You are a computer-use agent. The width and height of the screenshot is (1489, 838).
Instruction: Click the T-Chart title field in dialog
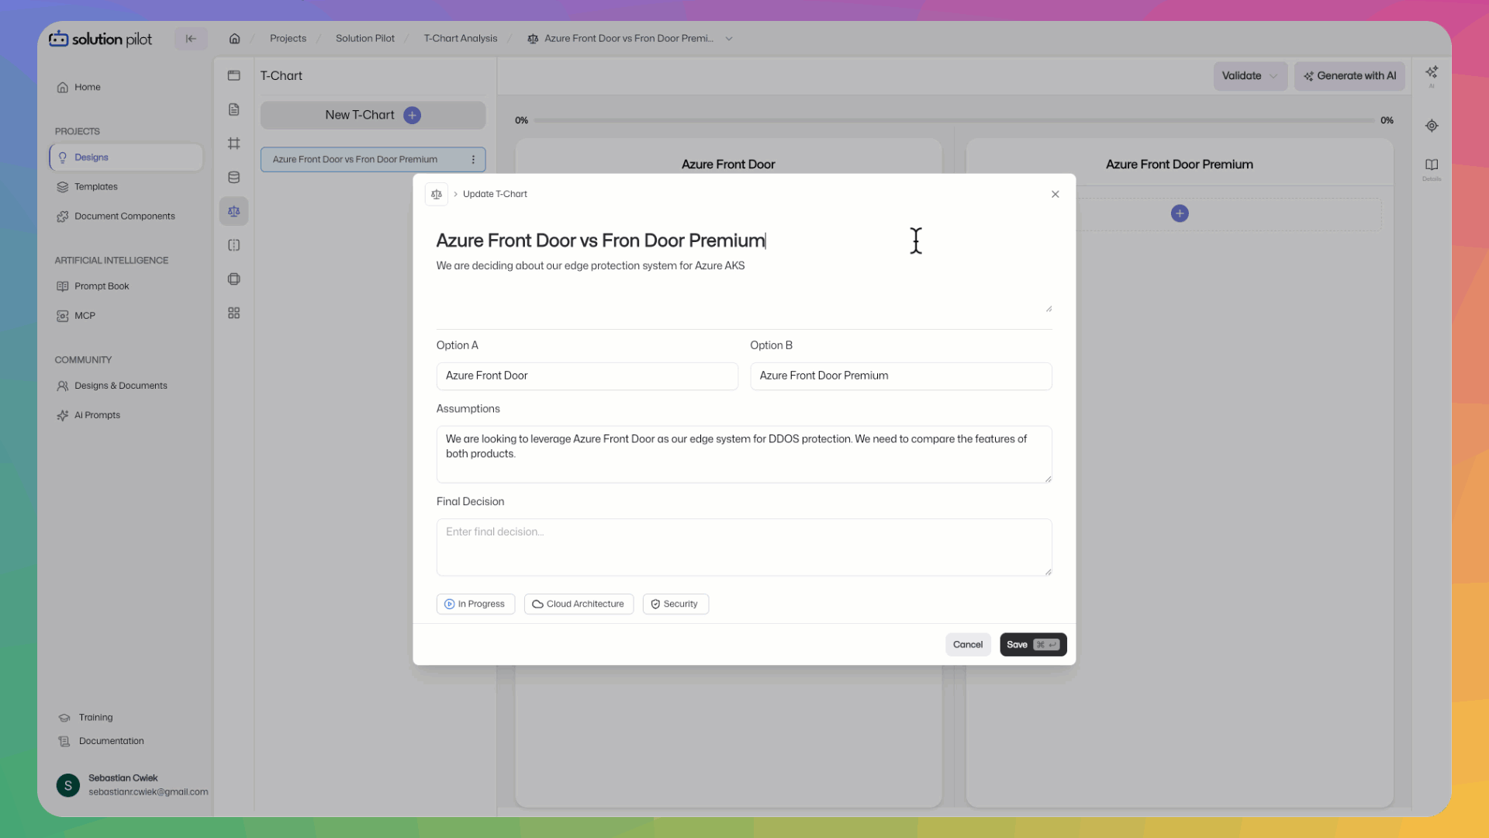pyautogui.click(x=744, y=241)
